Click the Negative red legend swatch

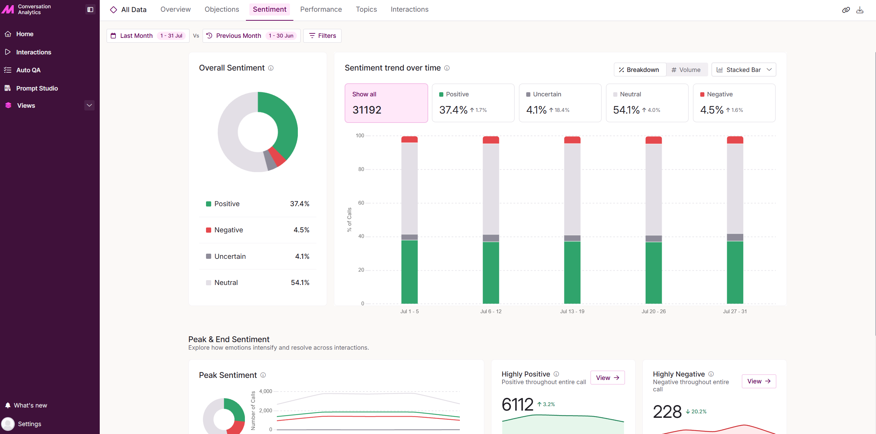[208, 230]
